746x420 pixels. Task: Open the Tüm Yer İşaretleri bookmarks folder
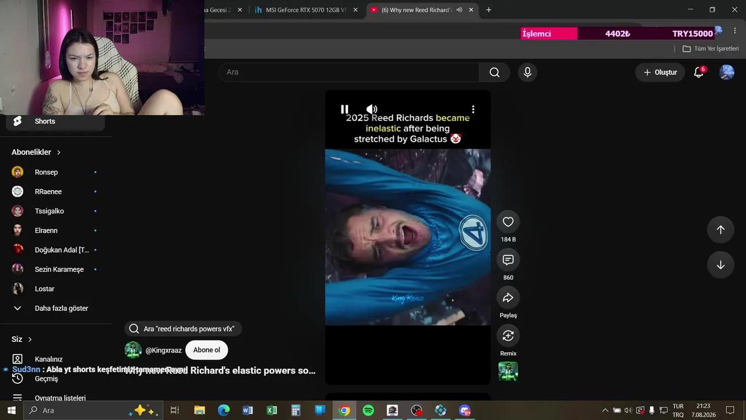710,49
